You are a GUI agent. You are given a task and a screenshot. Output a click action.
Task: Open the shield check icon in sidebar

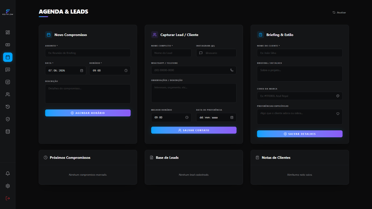click(x=8, y=119)
